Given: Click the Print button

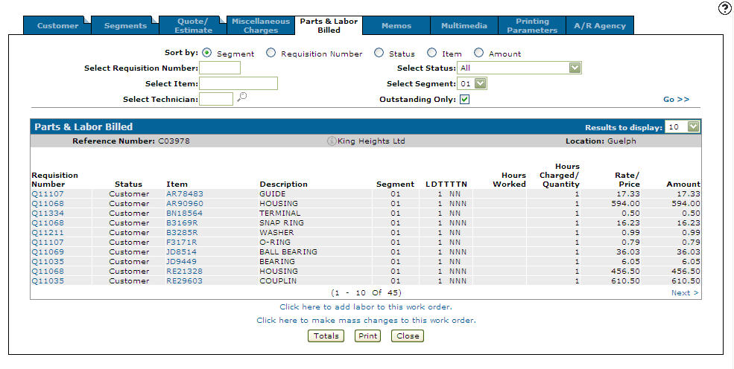Looking at the screenshot, I should (367, 336).
